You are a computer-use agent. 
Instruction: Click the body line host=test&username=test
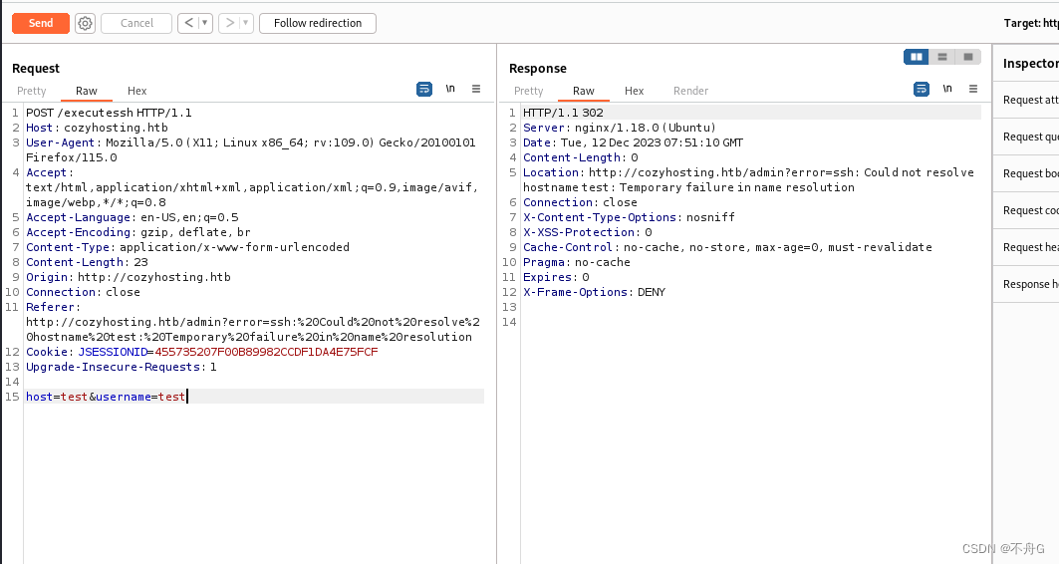pyautogui.click(x=106, y=397)
